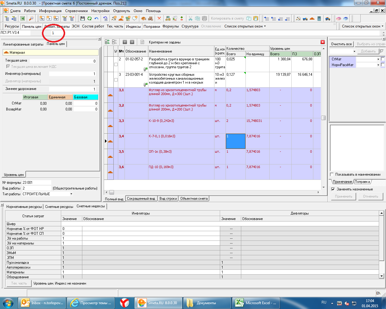Open the СтМат value dropdown
This screenshot has width=386, height=309.
378,59
